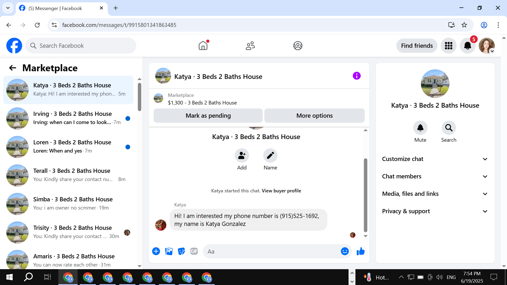Go to the Home feed icon
This screenshot has width=507, height=285.
[203, 46]
